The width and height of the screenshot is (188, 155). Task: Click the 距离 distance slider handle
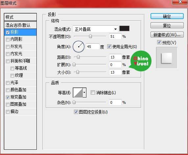coord(78,57)
